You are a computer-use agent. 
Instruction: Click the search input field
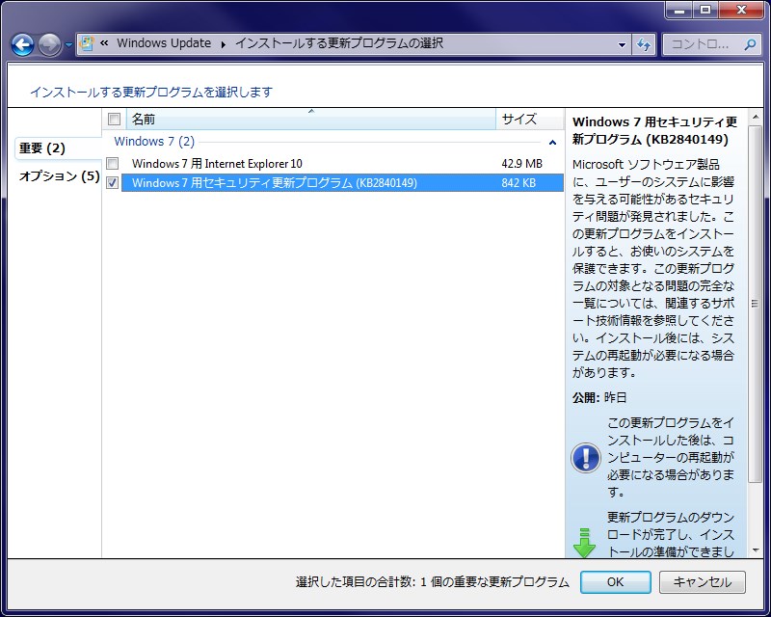pyautogui.click(x=701, y=44)
